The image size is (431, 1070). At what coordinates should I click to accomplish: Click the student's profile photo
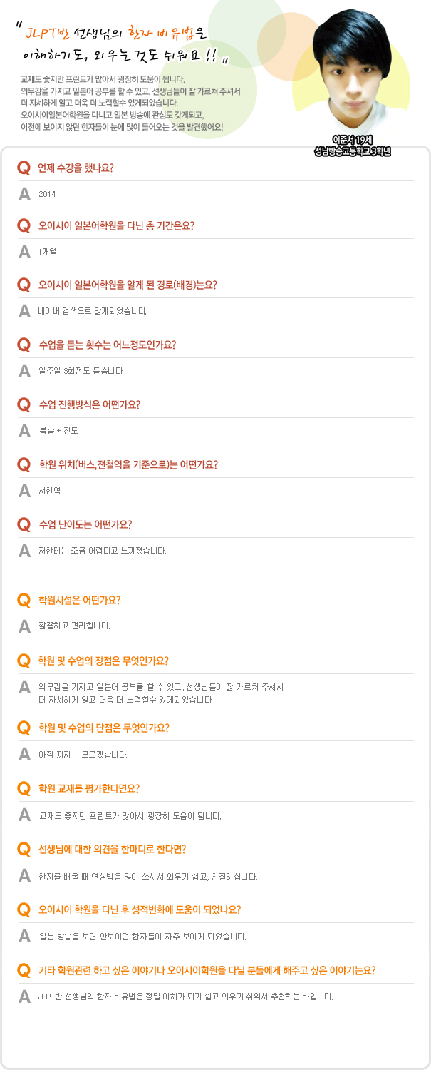353,71
